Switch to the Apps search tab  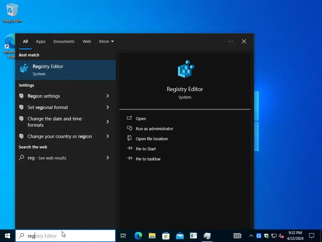41,41
